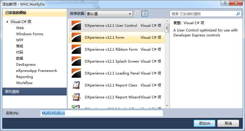Switch to medium icons list view
The width and height of the screenshot is (245, 131).
145,14
